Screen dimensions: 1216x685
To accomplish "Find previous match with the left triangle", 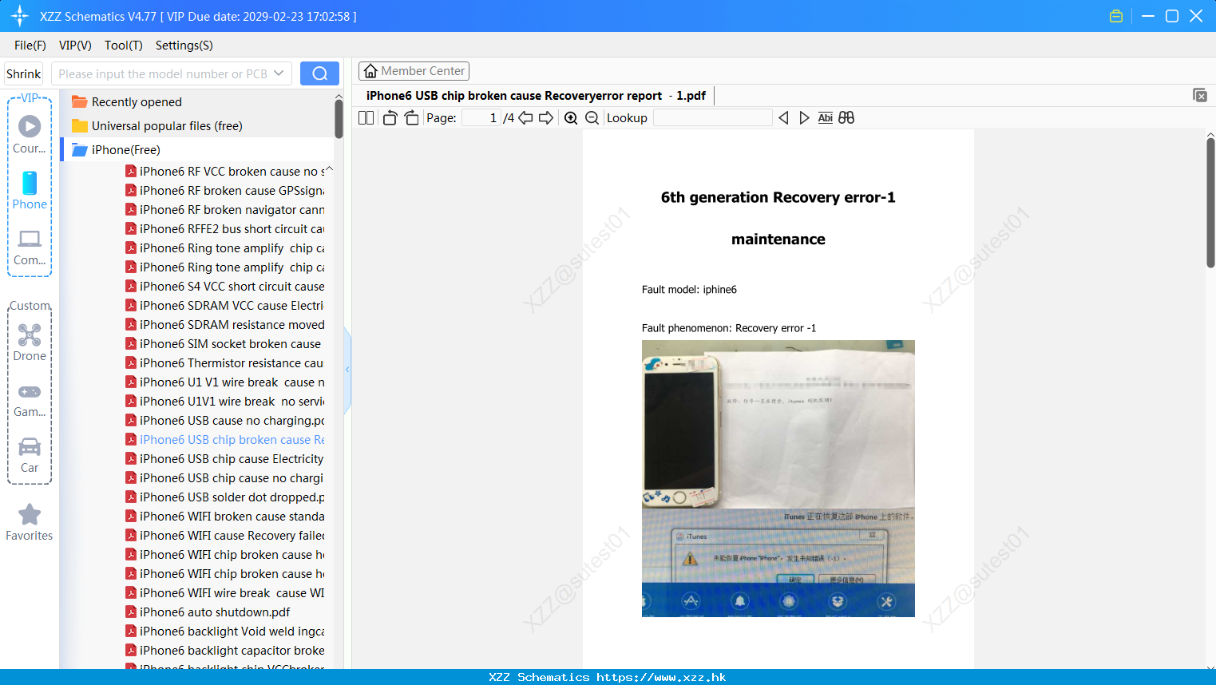I will point(783,118).
